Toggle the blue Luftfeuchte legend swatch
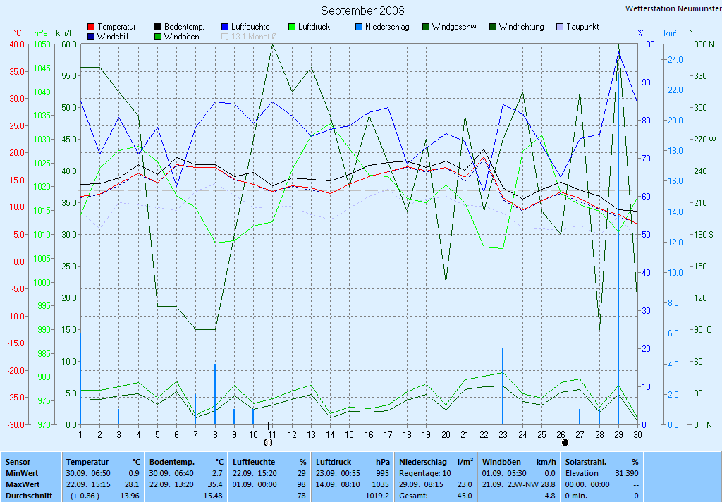This screenshot has width=722, height=502. pos(225,27)
